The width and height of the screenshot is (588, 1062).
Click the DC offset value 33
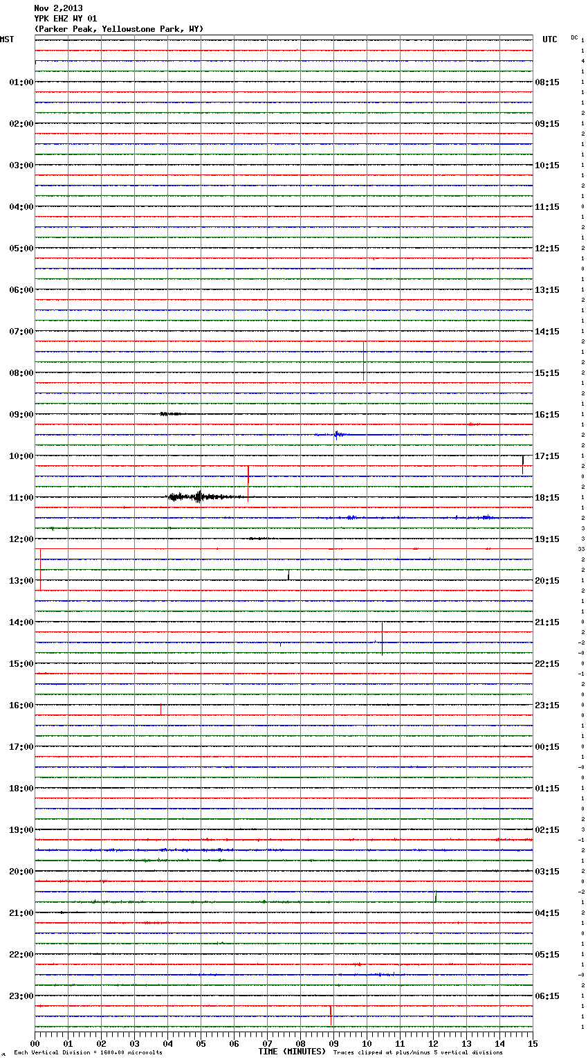pyautogui.click(x=582, y=549)
